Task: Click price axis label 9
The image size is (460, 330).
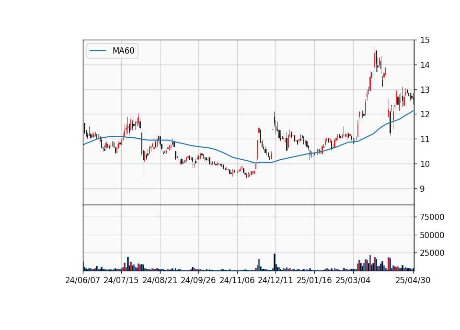Action: coord(423,189)
